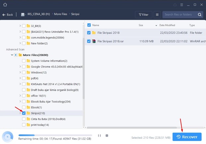Expand Google Chrome 45.0.2454.93 folder

pyautogui.click(x=20, y=67)
